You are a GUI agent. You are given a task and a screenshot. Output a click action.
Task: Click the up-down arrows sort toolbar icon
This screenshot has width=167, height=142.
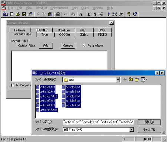95,14
